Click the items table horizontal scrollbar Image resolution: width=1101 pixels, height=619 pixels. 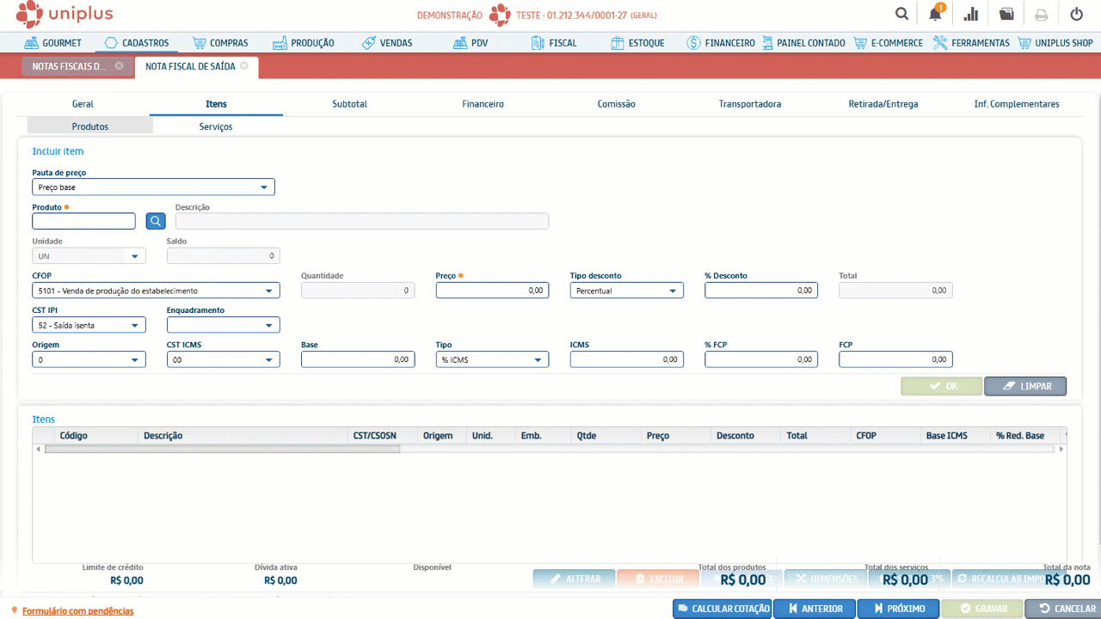(x=222, y=449)
